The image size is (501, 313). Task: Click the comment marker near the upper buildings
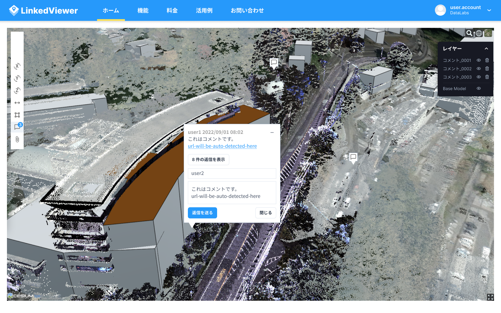[x=274, y=64]
